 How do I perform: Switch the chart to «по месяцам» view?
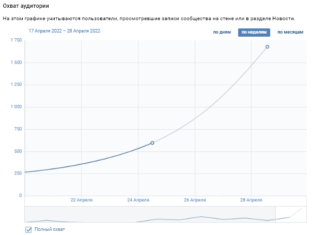pos(290,32)
